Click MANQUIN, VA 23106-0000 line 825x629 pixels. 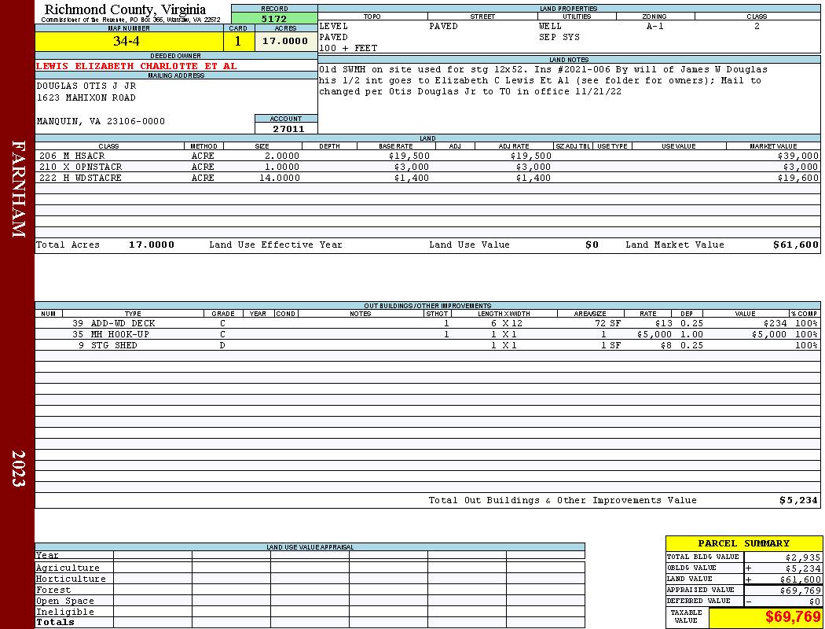click(101, 121)
